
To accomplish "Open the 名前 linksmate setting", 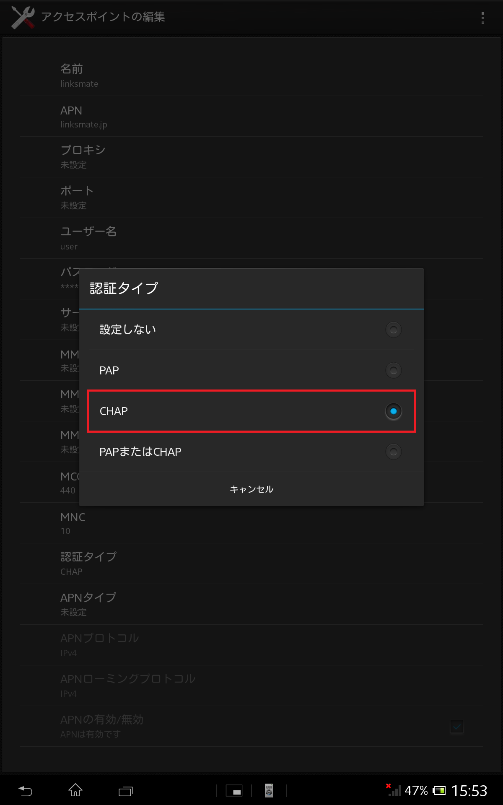I will click(x=251, y=75).
